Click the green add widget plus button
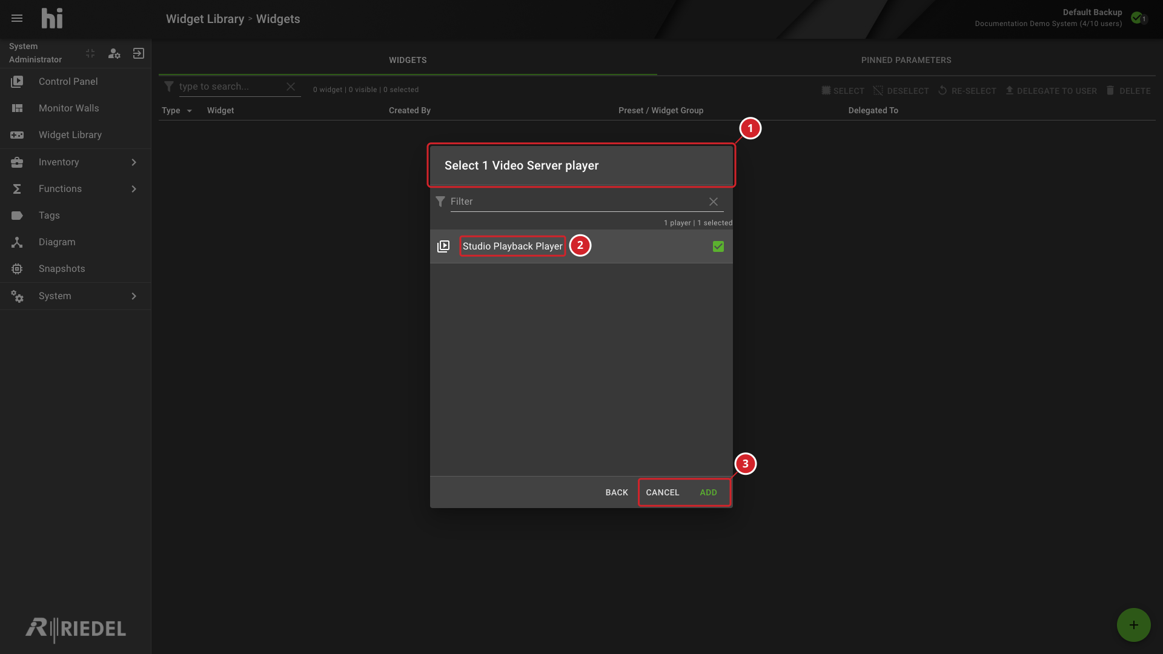Screen dimensions: 1163x654 (1133, 625)
